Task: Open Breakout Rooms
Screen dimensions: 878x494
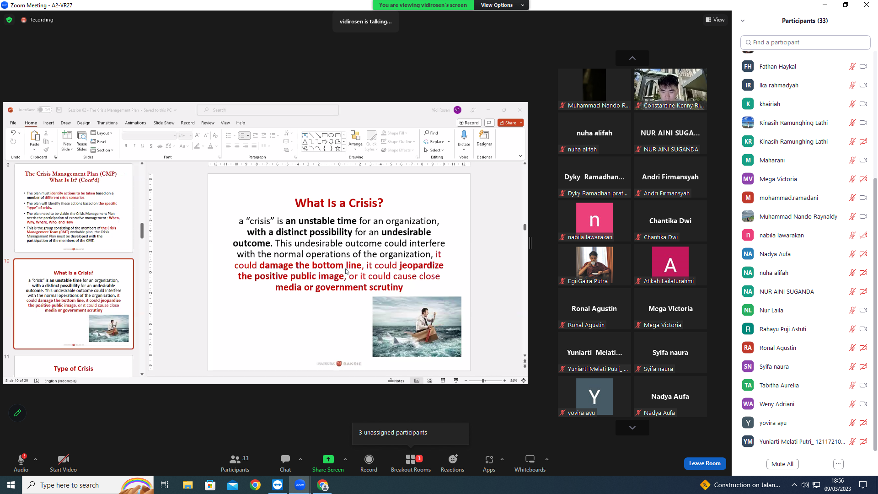Action: [x=411, y=462]
